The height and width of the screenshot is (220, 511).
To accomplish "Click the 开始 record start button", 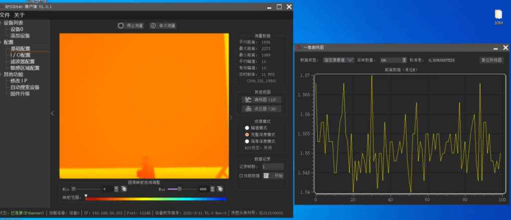I will [x=273, y=176].
